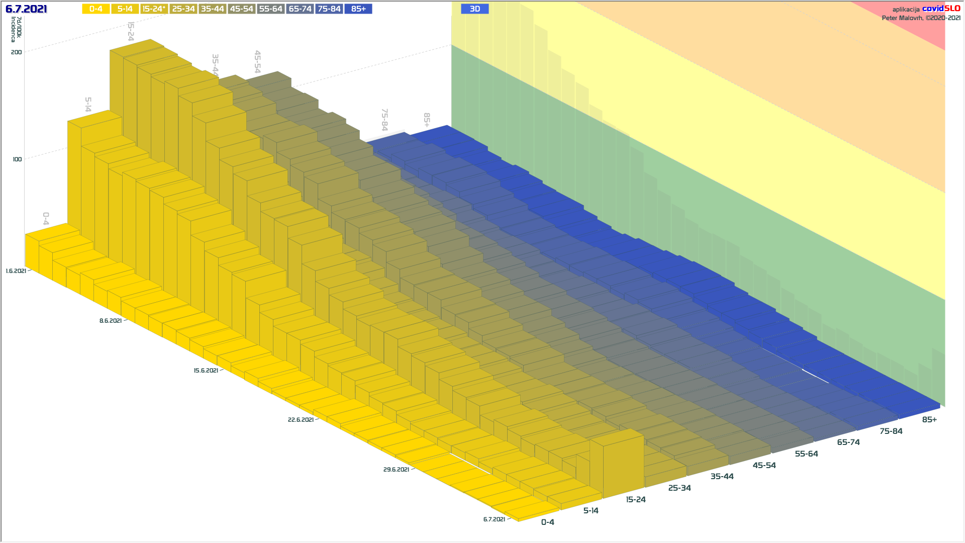Toggle the 25-34 age group legend button
Viewport: 965px width, 543px height.
[x=183, y=9]
